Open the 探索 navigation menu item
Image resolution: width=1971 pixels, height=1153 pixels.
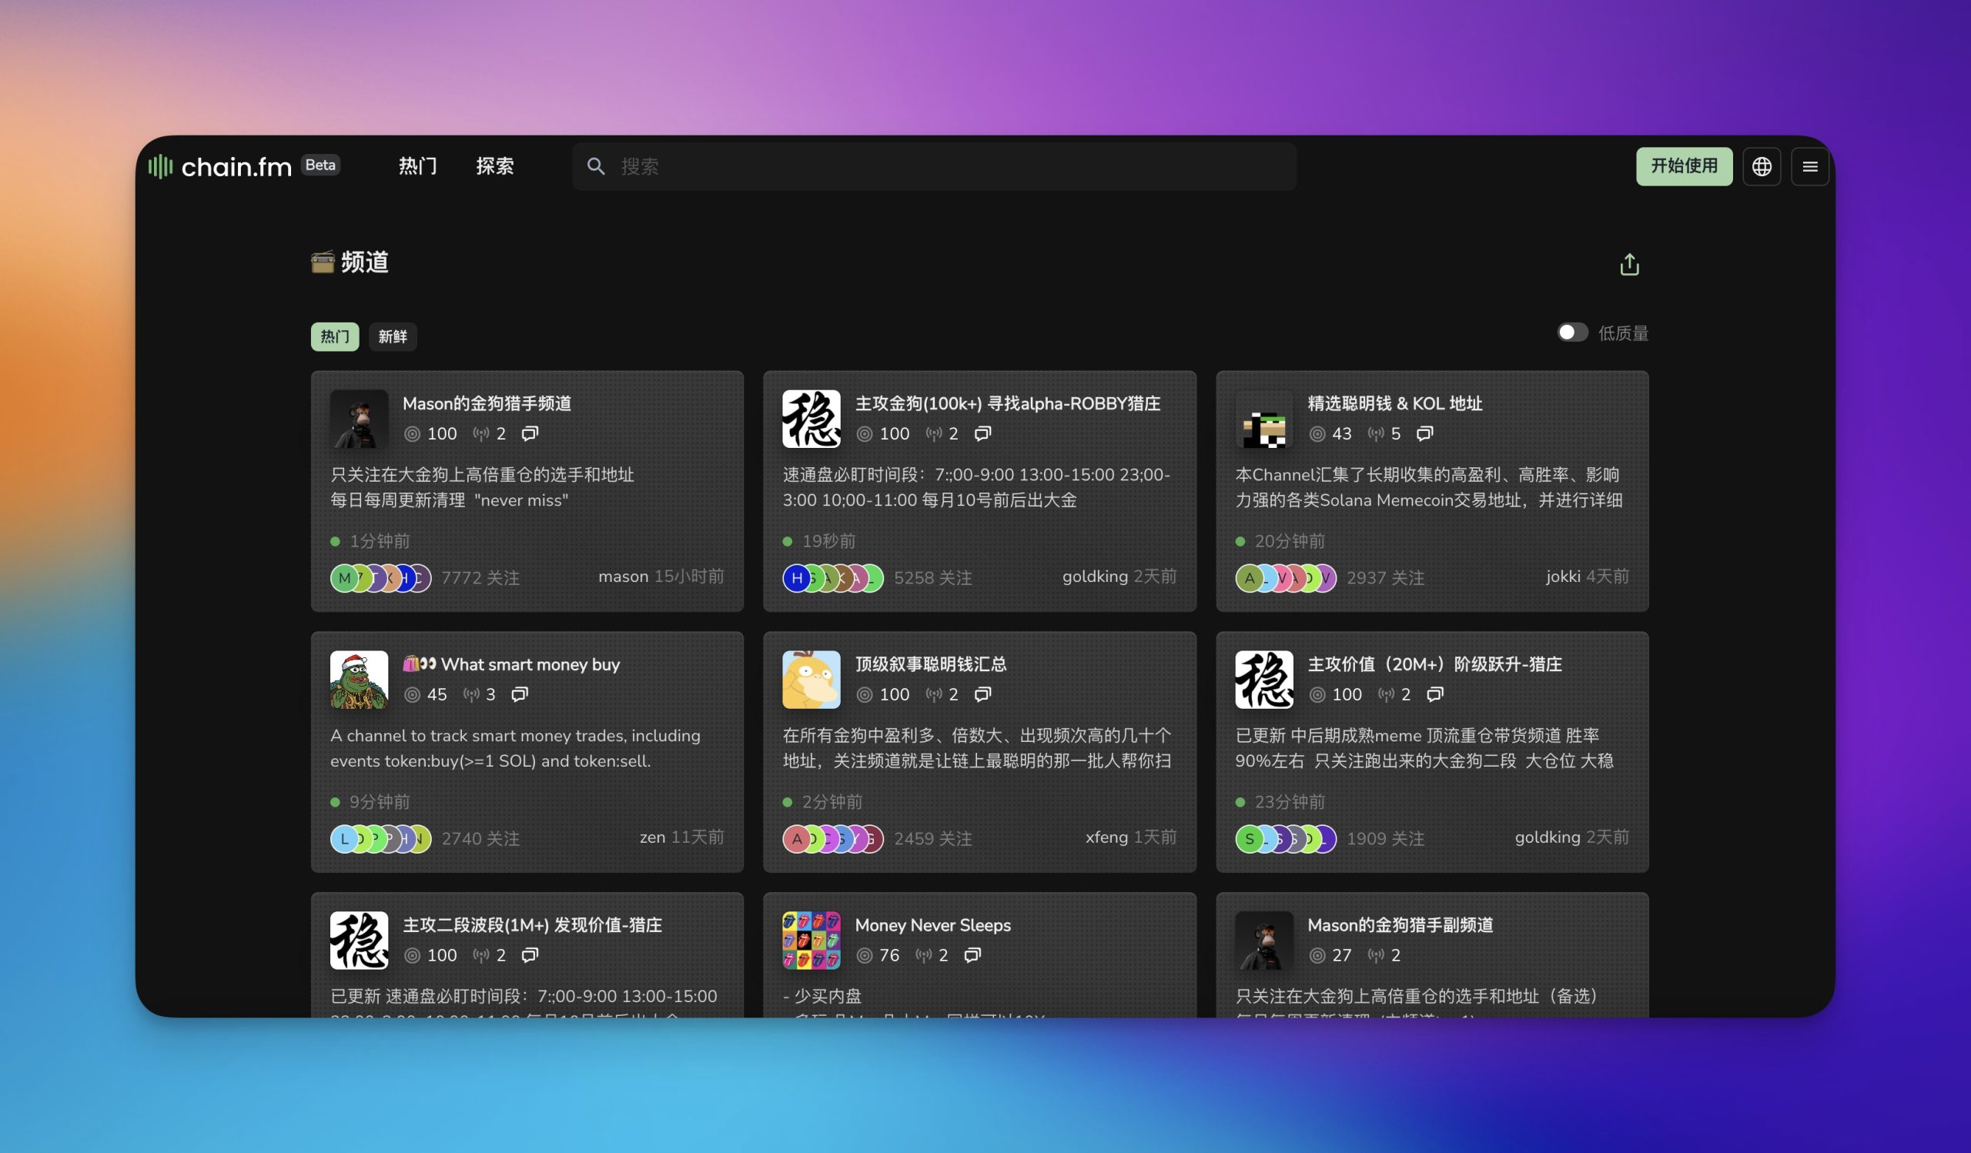point(494,165)
